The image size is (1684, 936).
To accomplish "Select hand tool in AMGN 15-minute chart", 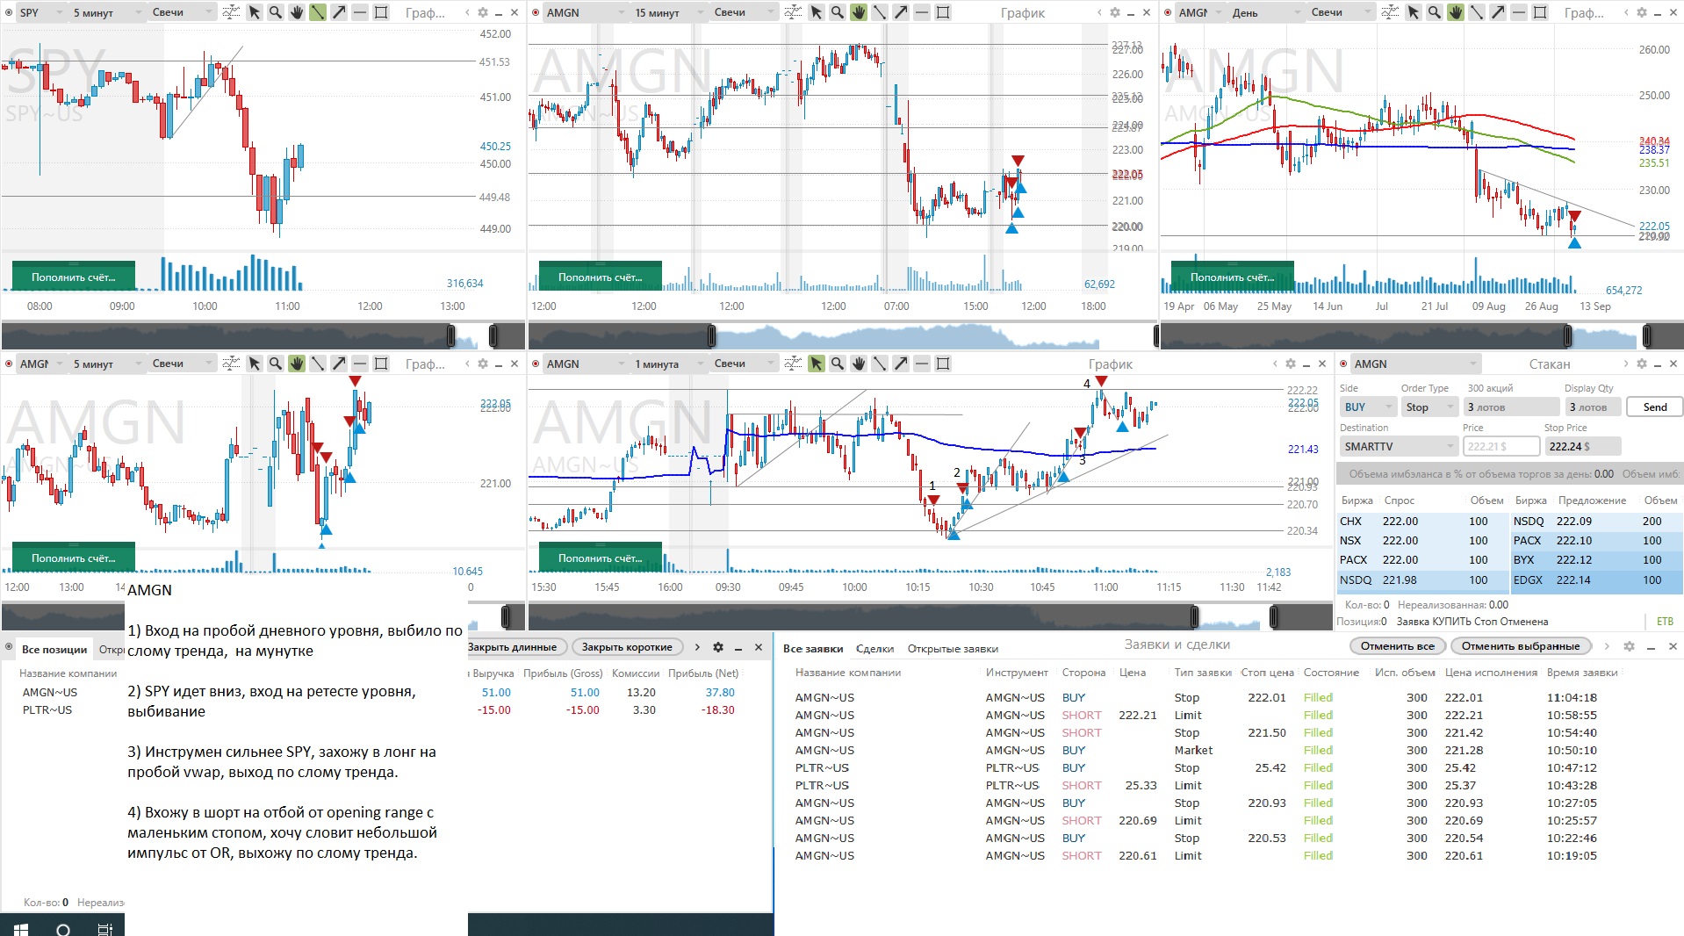I will (x=858, y=12).
